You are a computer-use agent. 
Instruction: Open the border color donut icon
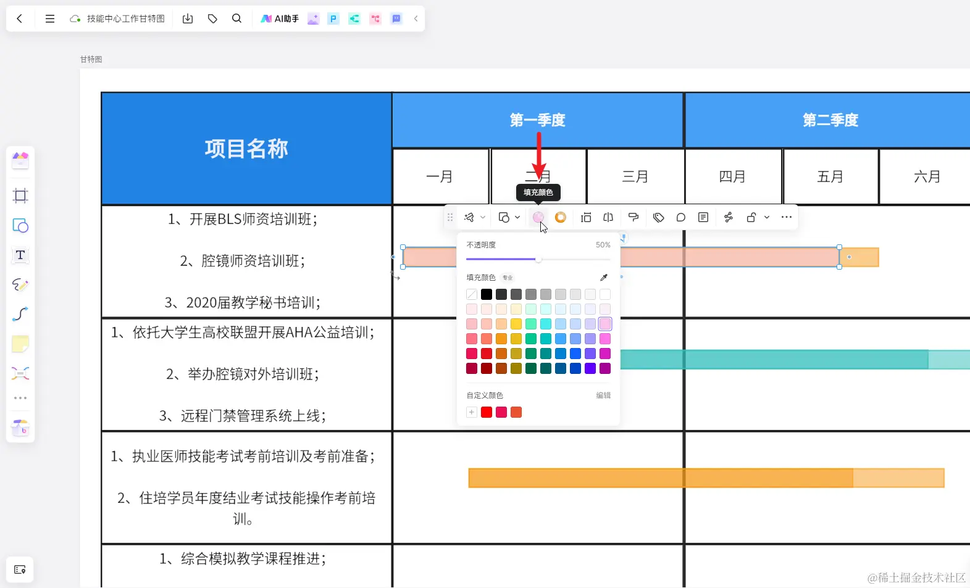point(561,217)
